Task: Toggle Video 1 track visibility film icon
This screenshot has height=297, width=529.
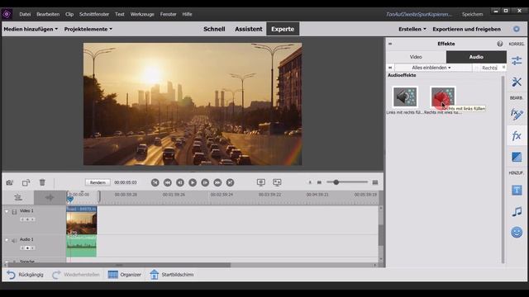Action: pyautogui.click(x=14, y=211)
